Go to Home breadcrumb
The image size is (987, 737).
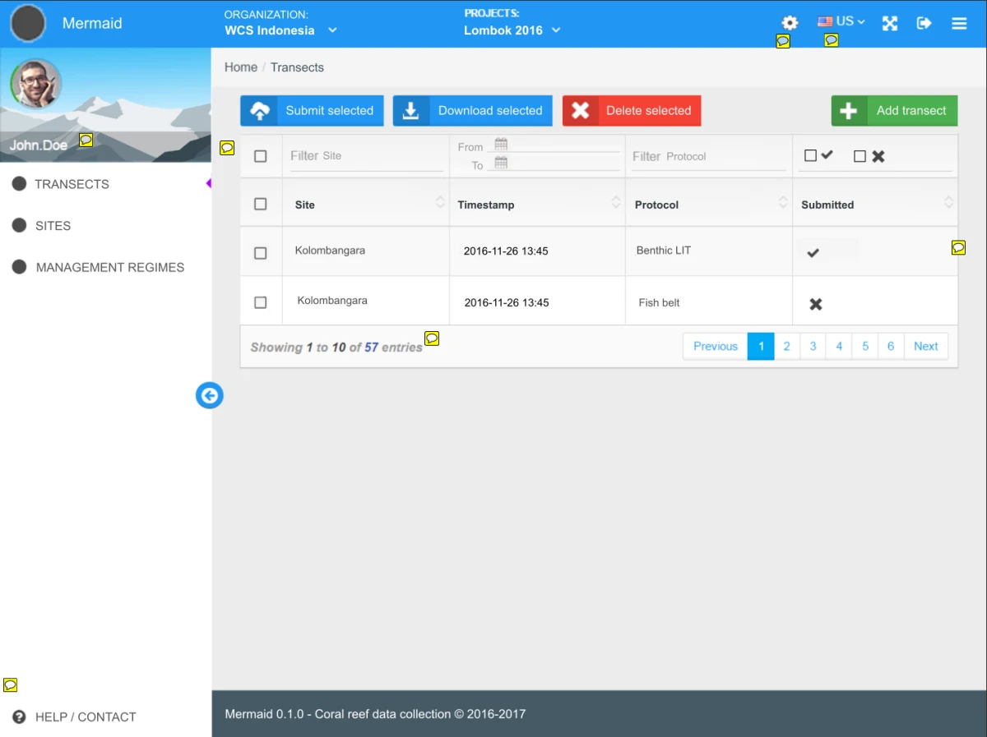(x=241, y=67)
